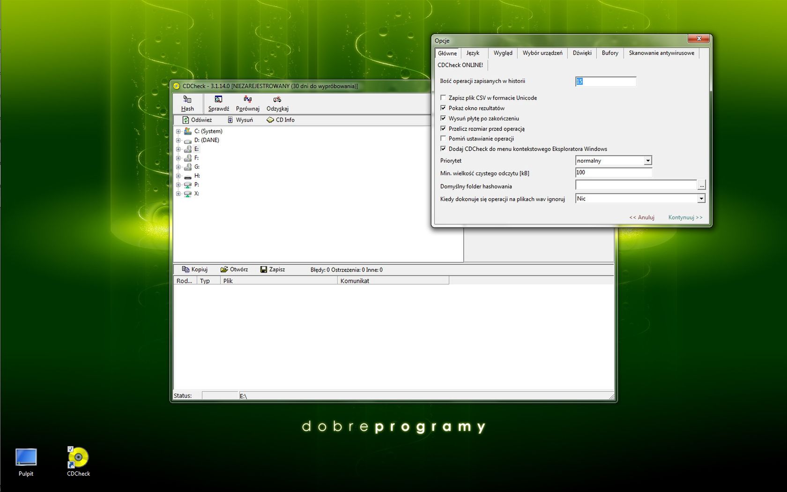Click the Komunikat column header
This screenshot has width=787, height=492.
(393, 281)
